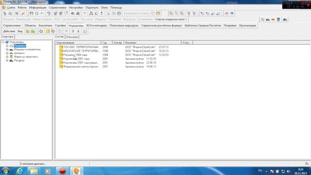Click the orange pile icon in the right toolbar
Screen dimensions: 311x175
pyautogui.click(x=273, y=19)
